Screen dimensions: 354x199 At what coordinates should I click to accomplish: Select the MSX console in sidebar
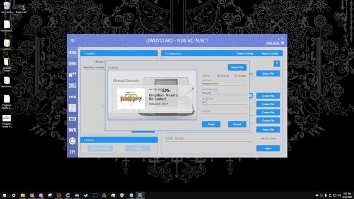click(x=72, y=119)
